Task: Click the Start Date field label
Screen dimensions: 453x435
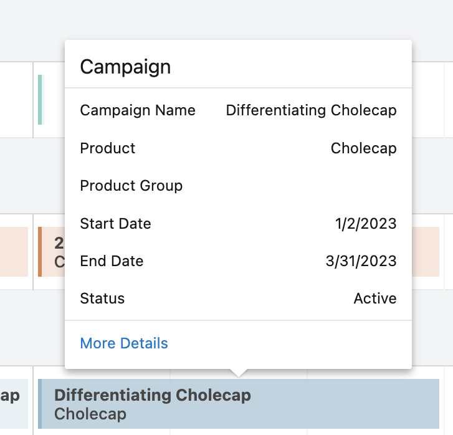Action: click(x=116, y=224)
